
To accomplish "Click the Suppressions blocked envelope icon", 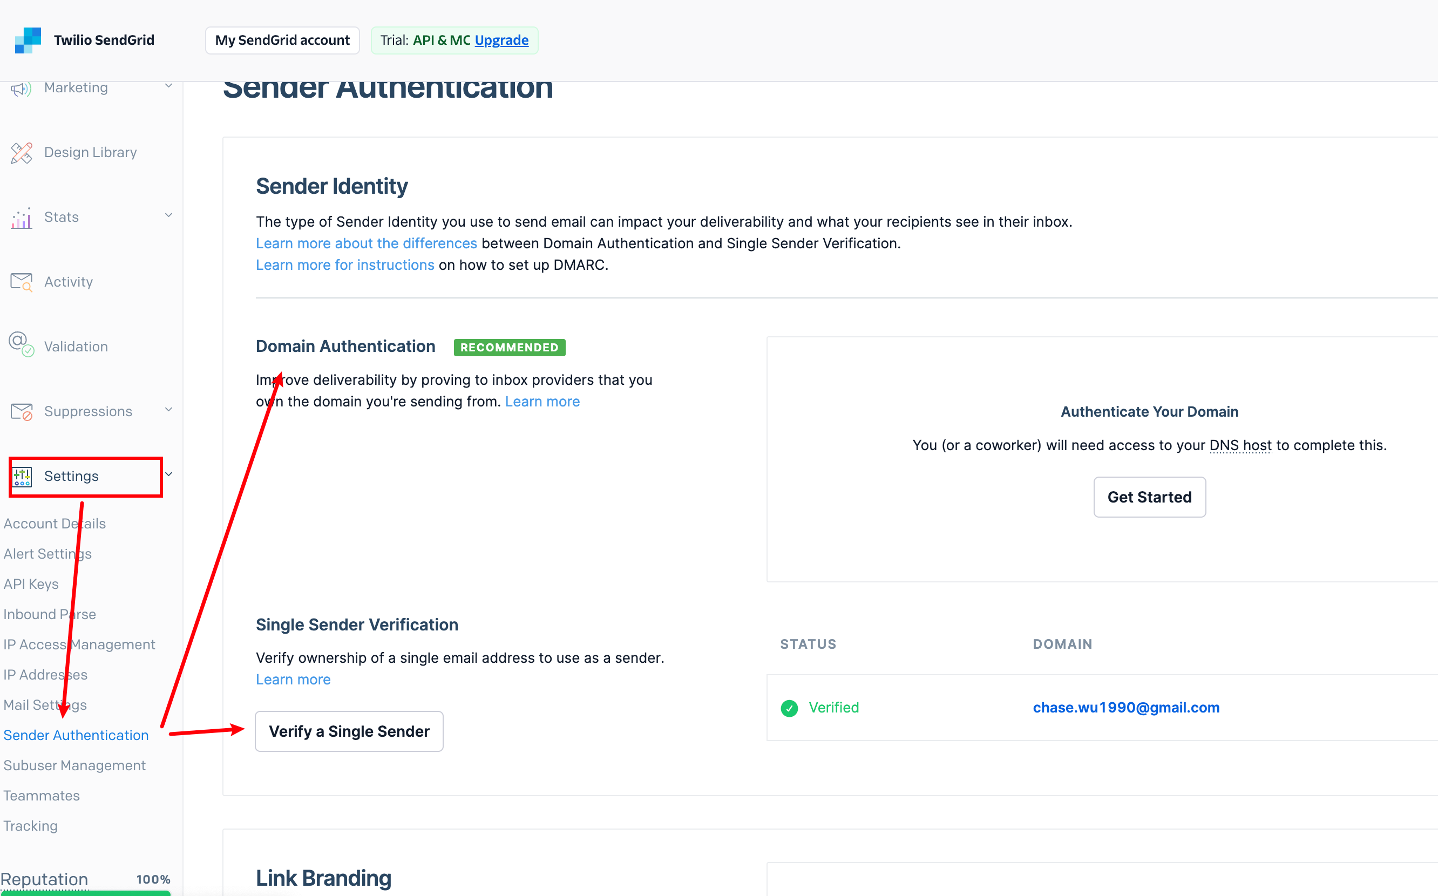I will [x=22, y=411].
